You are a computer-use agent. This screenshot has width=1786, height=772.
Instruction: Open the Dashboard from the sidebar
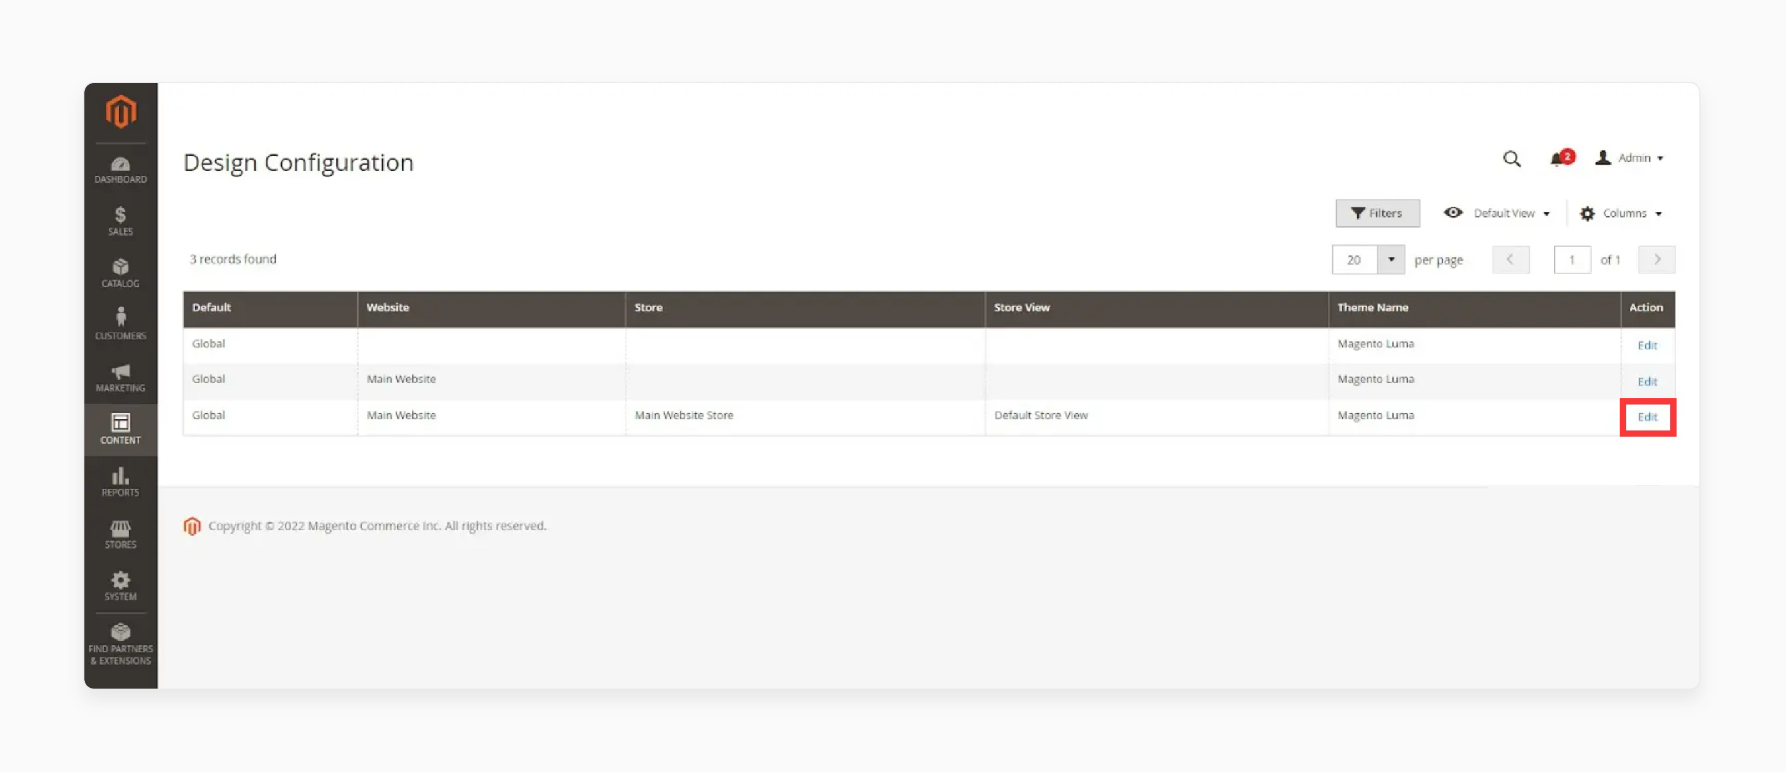pyautogui.click(x=121, y=168)
